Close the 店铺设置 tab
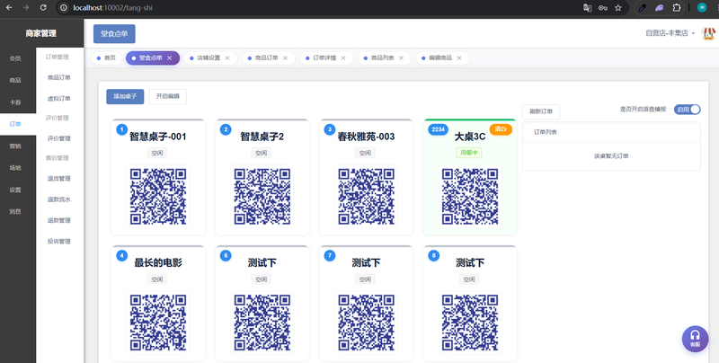Screen dimensions: 719x363 227,58
